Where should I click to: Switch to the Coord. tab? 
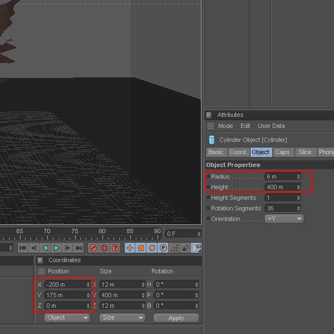(x=239, y=152)
